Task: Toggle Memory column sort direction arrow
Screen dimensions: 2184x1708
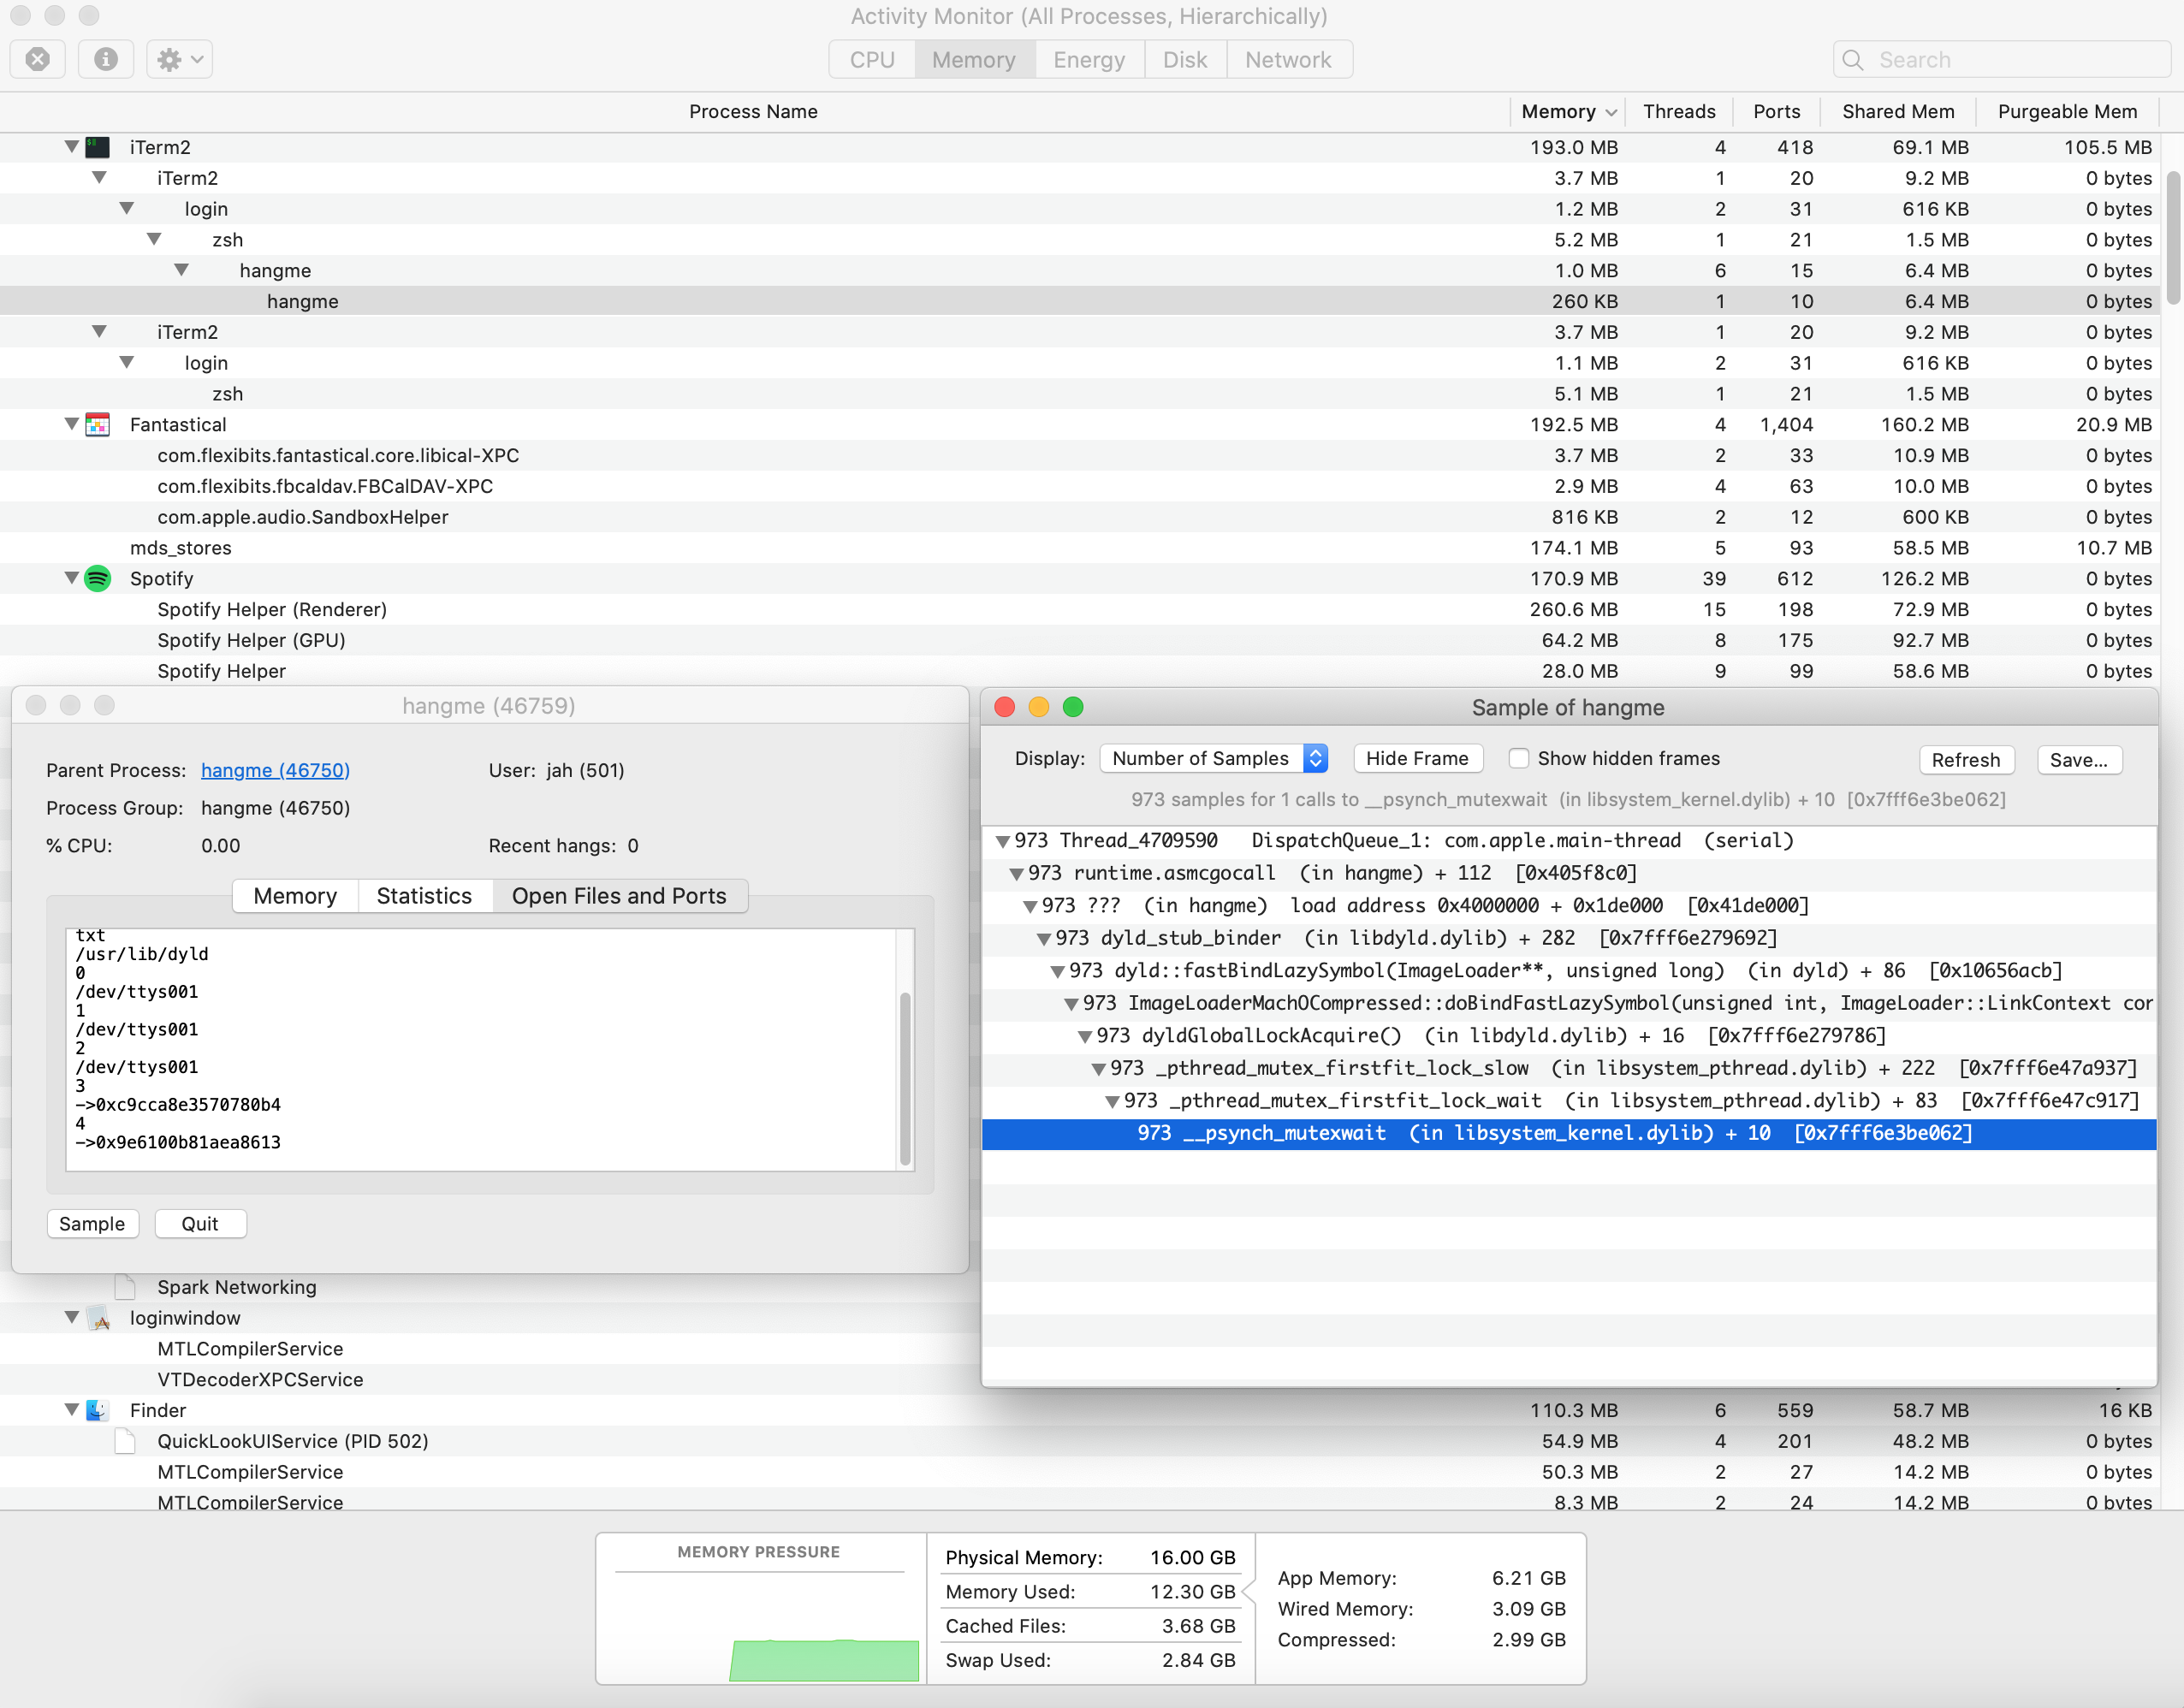Action: coord(1610,112)
